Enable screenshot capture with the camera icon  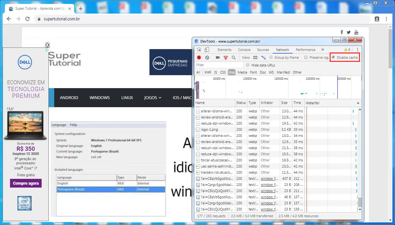tap(218, 57)
